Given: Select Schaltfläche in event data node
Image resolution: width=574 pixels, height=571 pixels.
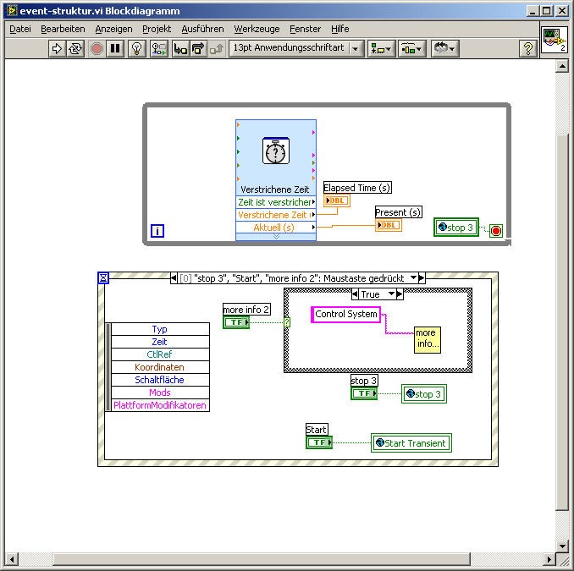Looking at the screenshot, I should pos(160,380).
